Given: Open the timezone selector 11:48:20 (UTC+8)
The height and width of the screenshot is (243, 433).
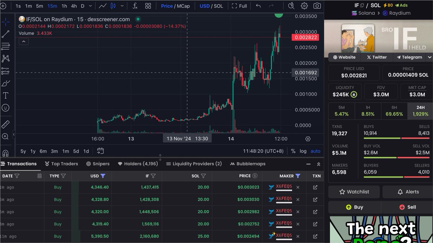Looking at the screenshot, I should click(x=263, y=151).
